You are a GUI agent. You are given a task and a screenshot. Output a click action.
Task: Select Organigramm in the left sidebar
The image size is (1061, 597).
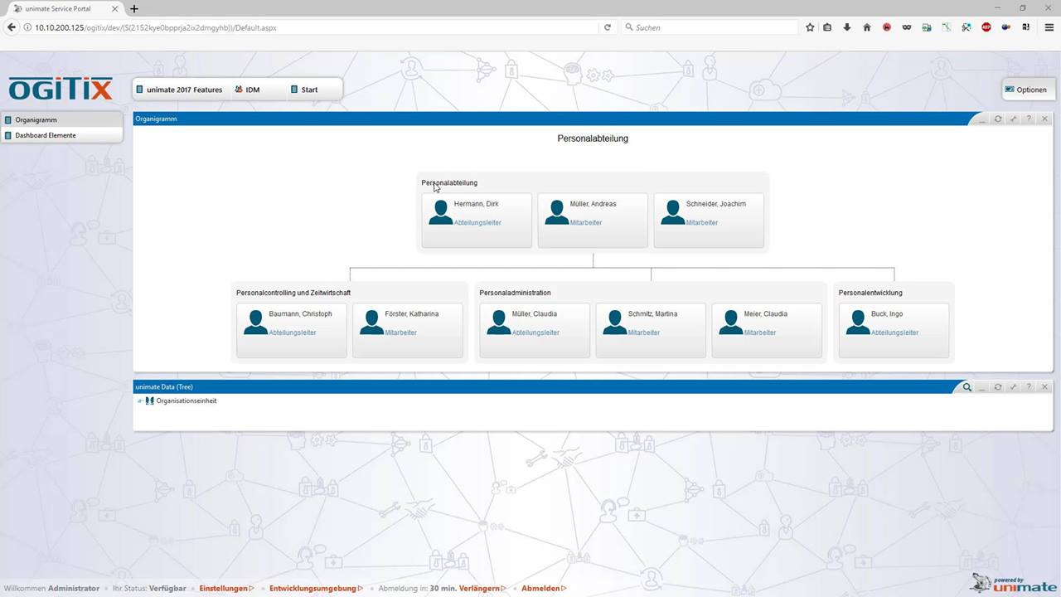(x=61, y=120)
